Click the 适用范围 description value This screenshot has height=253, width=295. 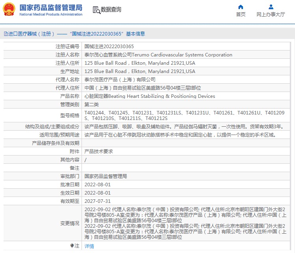(x=180, y=135)
